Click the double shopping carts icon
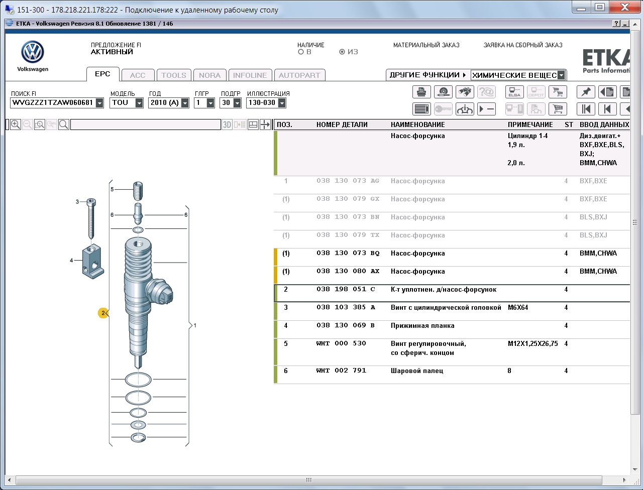This screenshot has width=643, height=490. tap(557, 92)
